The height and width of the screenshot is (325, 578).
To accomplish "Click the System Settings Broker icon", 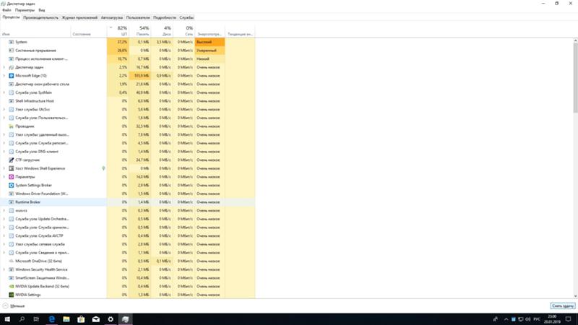I will [x=11, y=186].
